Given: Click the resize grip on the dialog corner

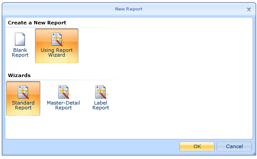Looking at the screenshot, I should click(254, 153).
